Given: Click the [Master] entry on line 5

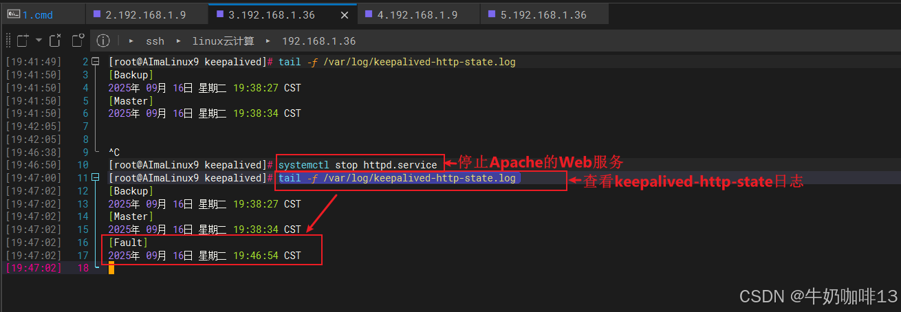Looking at the screenshot, I should point(131,101).
